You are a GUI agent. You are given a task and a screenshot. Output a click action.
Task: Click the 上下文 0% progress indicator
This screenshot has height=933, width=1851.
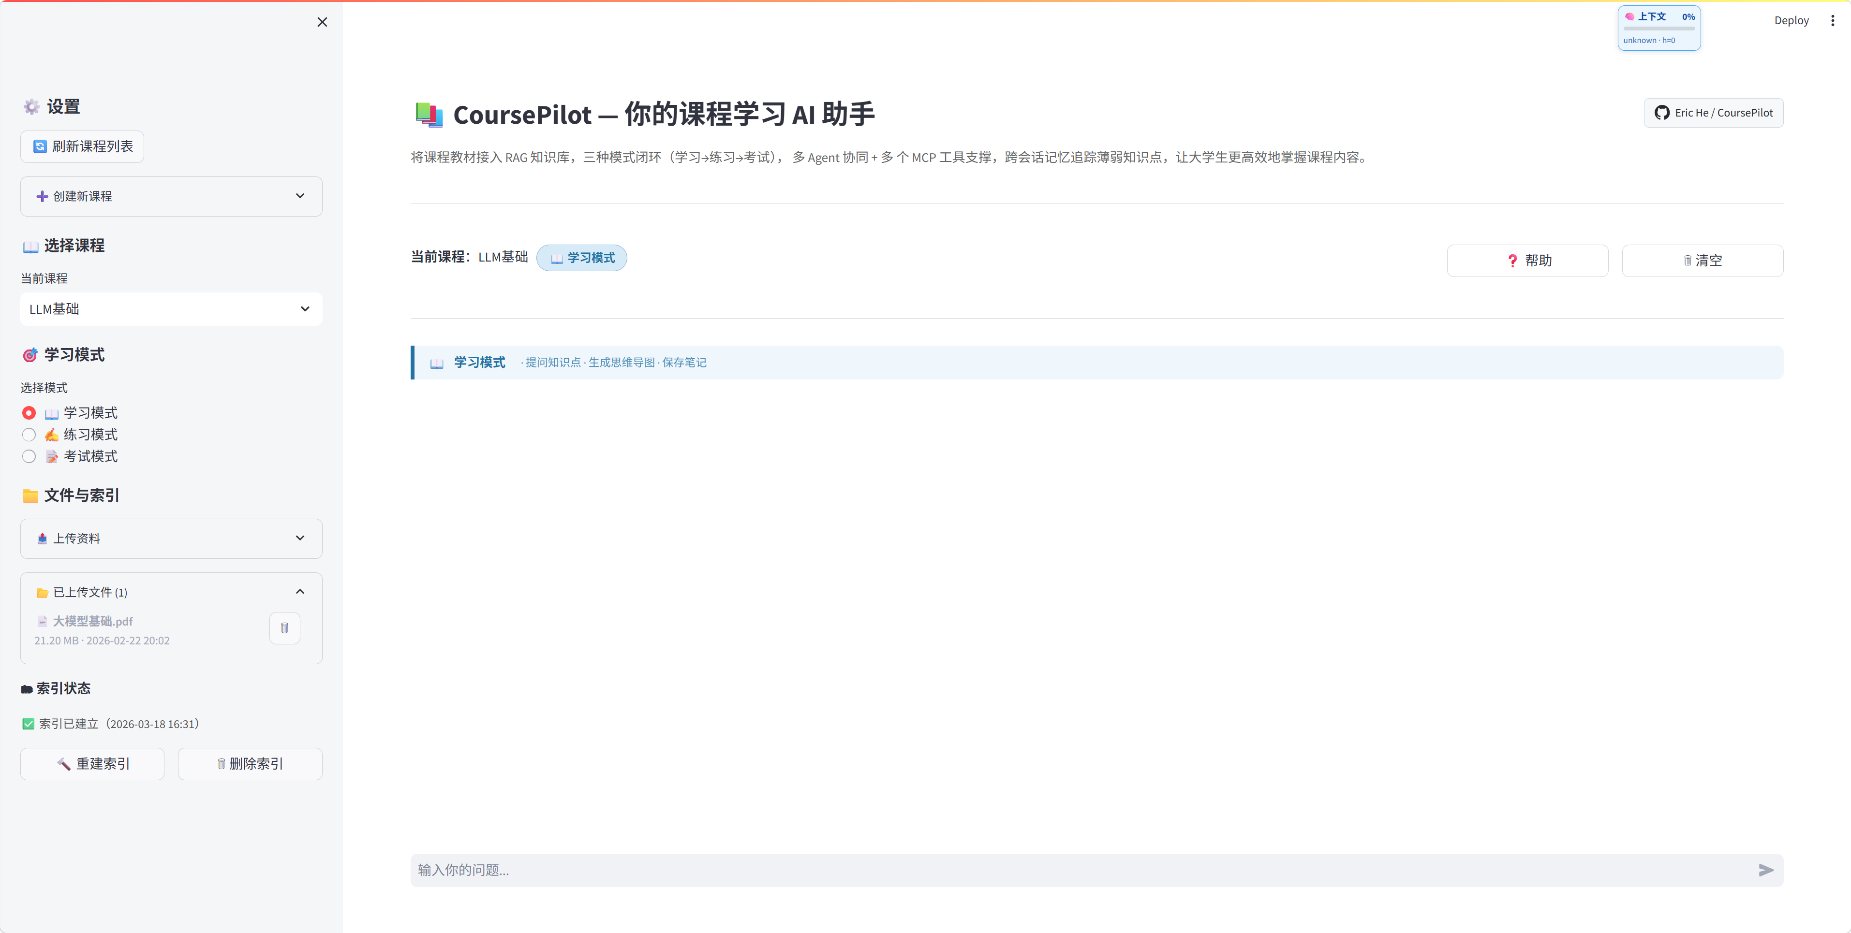[x=1658, y=27]
